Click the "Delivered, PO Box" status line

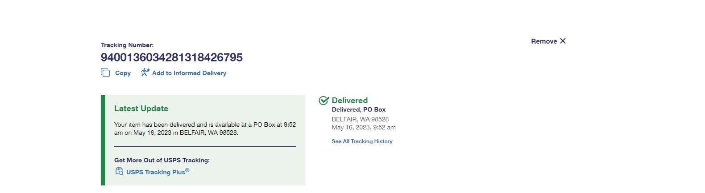point(358,109)
